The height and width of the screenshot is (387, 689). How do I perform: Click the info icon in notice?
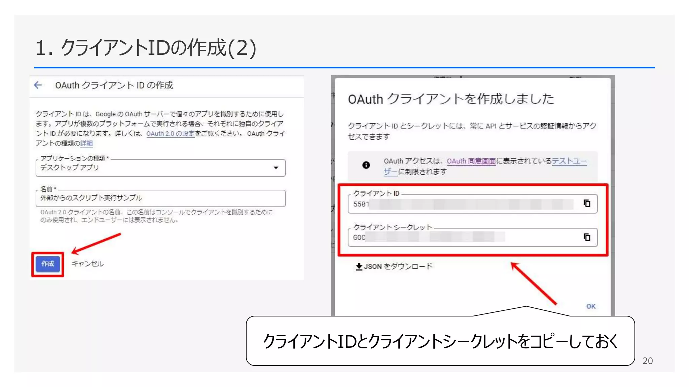click(x=366, y=165)
